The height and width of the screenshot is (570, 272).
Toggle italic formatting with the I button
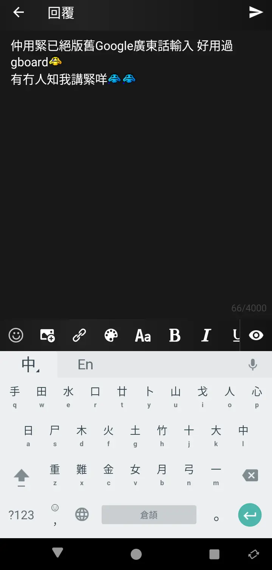click(206, 335)
